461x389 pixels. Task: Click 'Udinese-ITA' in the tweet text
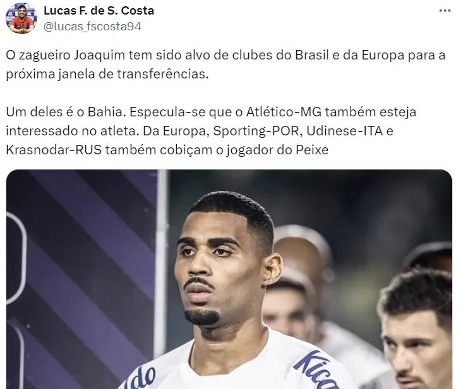[x=345, y=132]
